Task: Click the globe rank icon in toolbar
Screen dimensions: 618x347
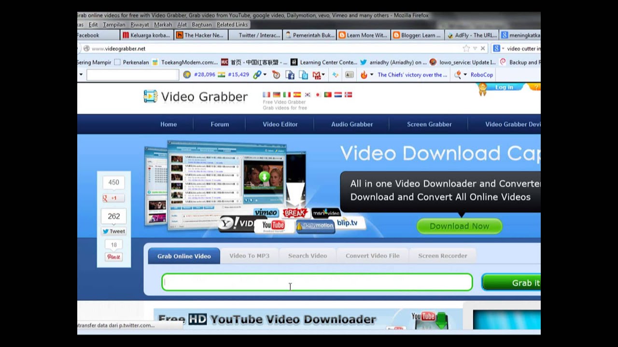Action: (187, 75)
